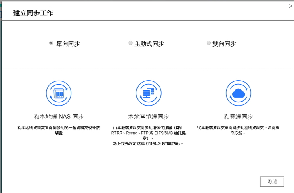Select the 雙向同步 radio button
The width and height of the screenshot is (294, 193).
pyautogui.click(x=209, y=43)
